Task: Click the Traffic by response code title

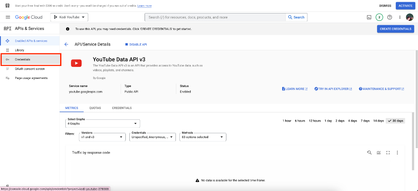Action: [x=91, y=152]
